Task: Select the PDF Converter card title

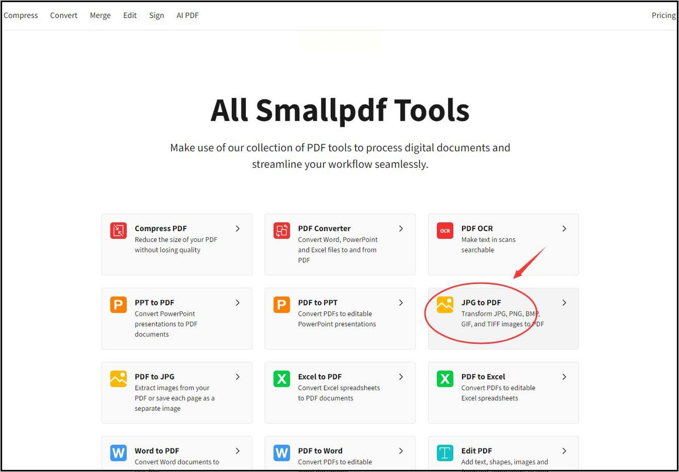Action: [324, 228]
